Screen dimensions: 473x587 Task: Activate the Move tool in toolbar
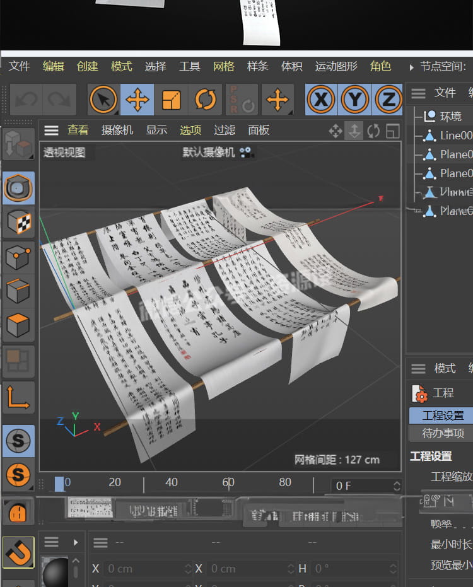pyautogui.click(x=137, y=100)
